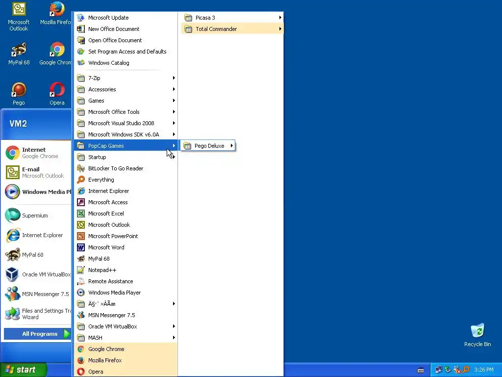Launch Microsoft Word icon
Image resolution: width=502 pixels, height=377 pixels.
tap(81, 247)
